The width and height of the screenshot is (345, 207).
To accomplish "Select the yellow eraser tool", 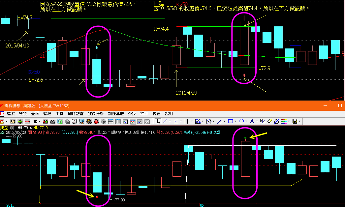I will click(x=270, y=121).
